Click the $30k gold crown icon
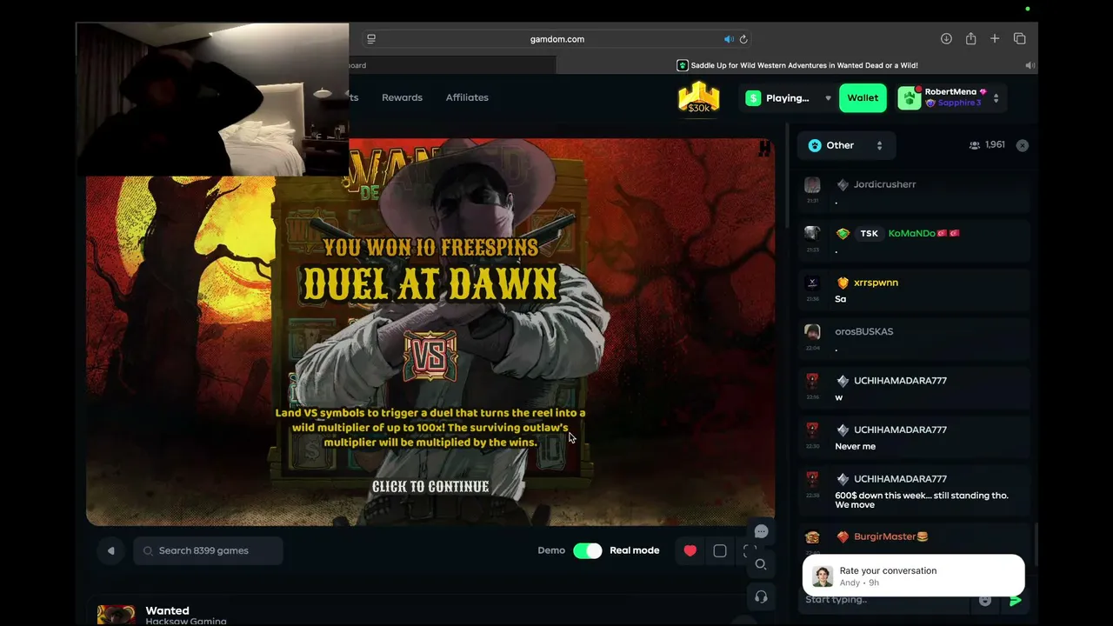Viewport: 1113px width, 626px height. (x=699, y=97)
